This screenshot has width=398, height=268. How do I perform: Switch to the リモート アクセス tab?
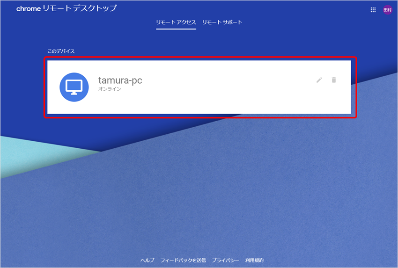pos(176,22)
